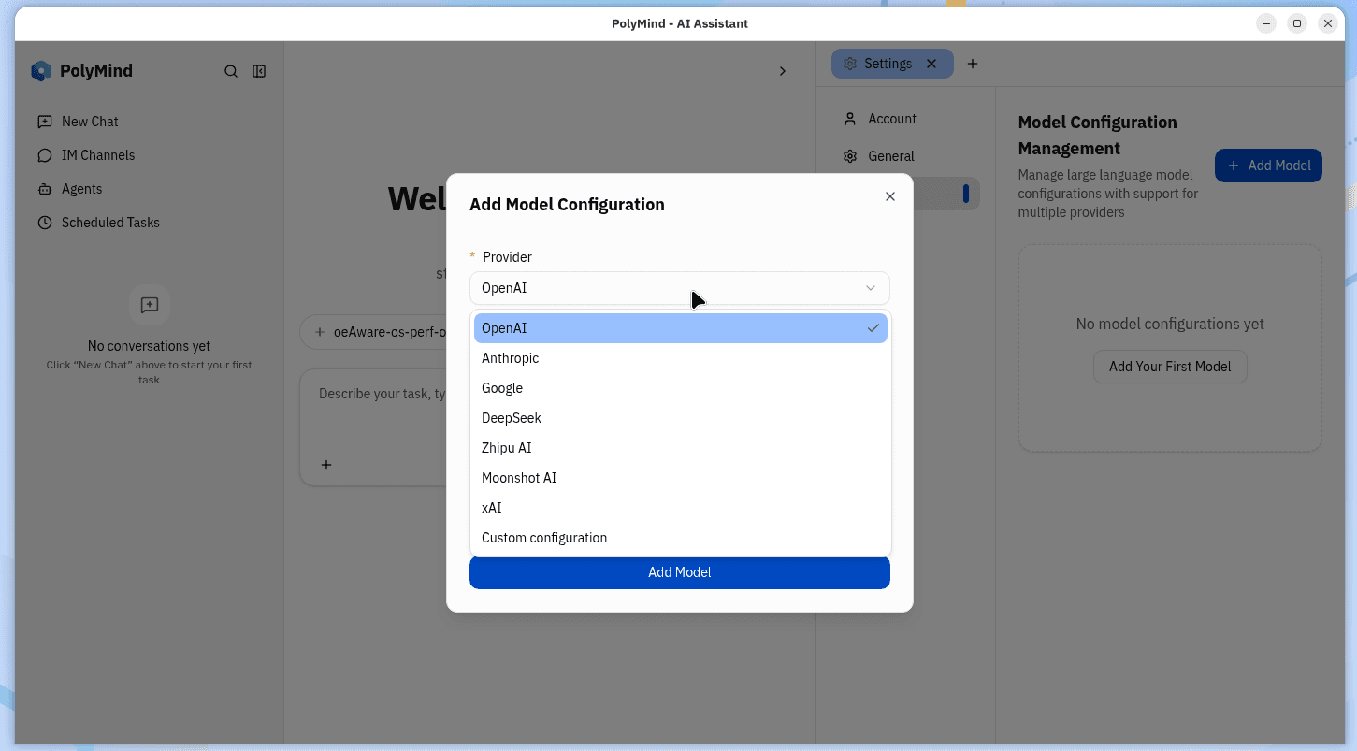Click the empty conversations chat icon
The height and width of the screenshot is (751, 1357).
click(x=150, y=305)
